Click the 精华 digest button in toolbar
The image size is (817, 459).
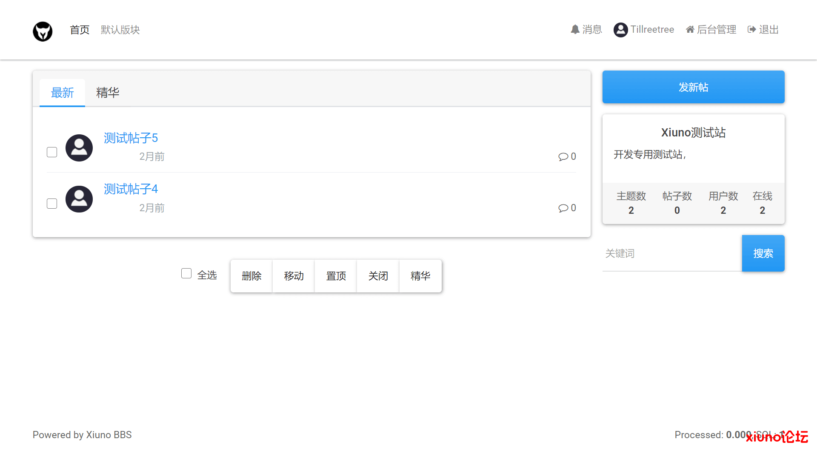coord(420,276)
